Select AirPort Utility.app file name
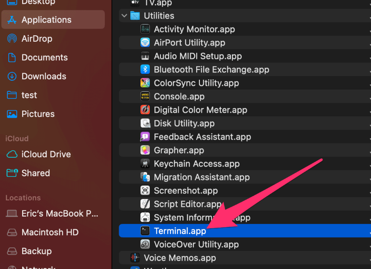371x269 pixels. tap(190, 43)
